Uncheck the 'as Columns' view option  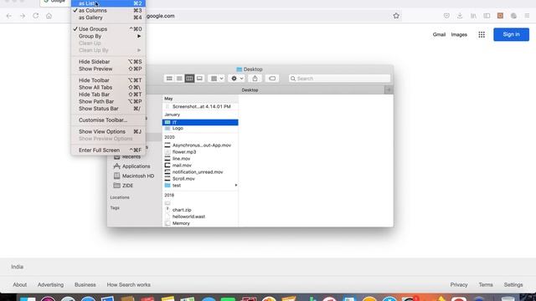point(108,11)
